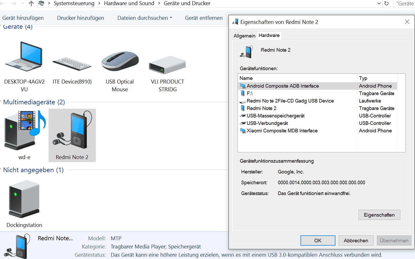Click the Eigenschaften button
The height and width of the screenshot is (259, 415).
(x=379, y=215)
